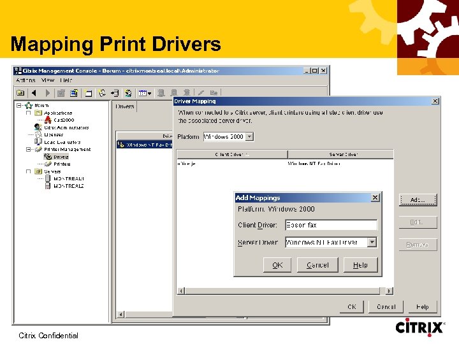Screen dimensions: 459x344
Task: Open the View menu
Action: click(47, 80)
